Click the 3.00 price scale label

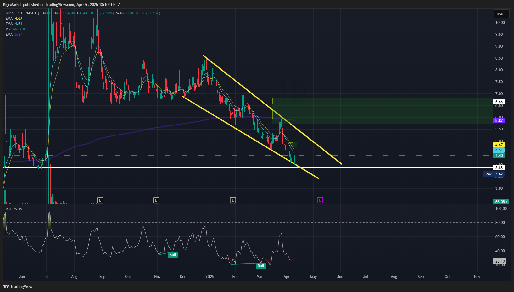499,188
